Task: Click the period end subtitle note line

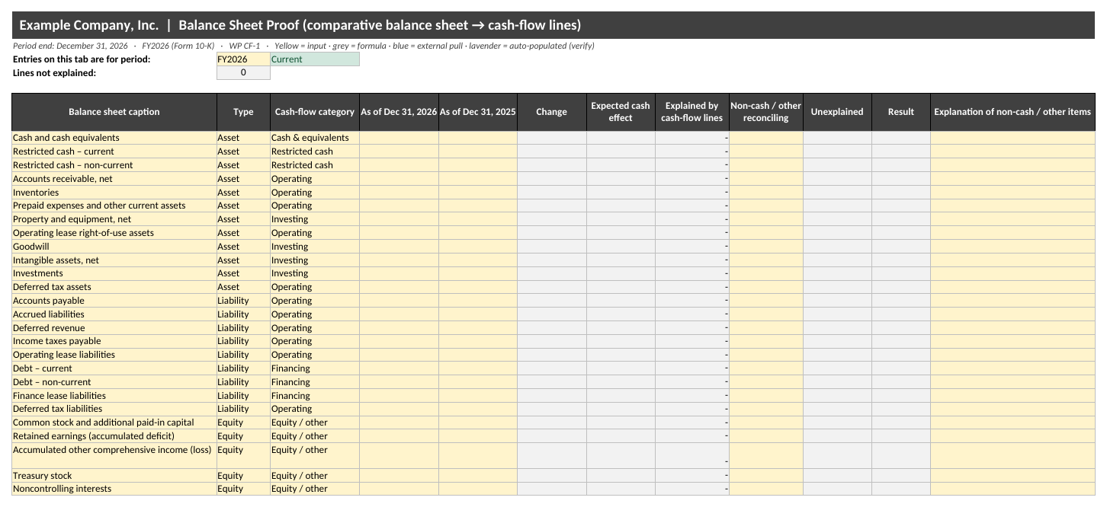Action: (x=303, y=46)
